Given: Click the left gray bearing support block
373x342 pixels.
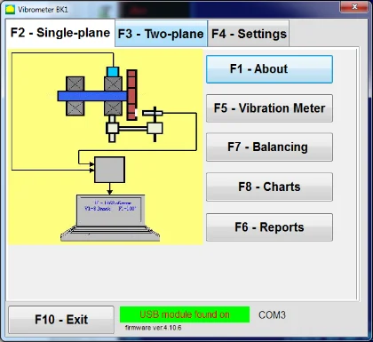Looking at the screenshot, I should (75, 96).
